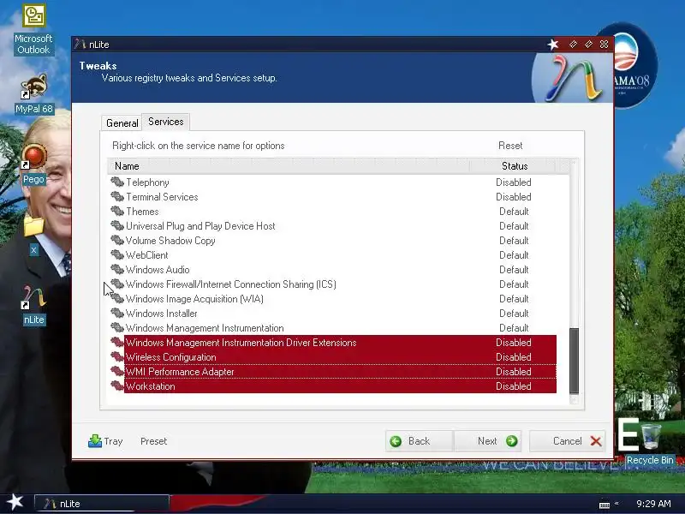Go Back to the previous page
Image resolution: width=685 pixels, height=514 pixels.
click(419, 441)
